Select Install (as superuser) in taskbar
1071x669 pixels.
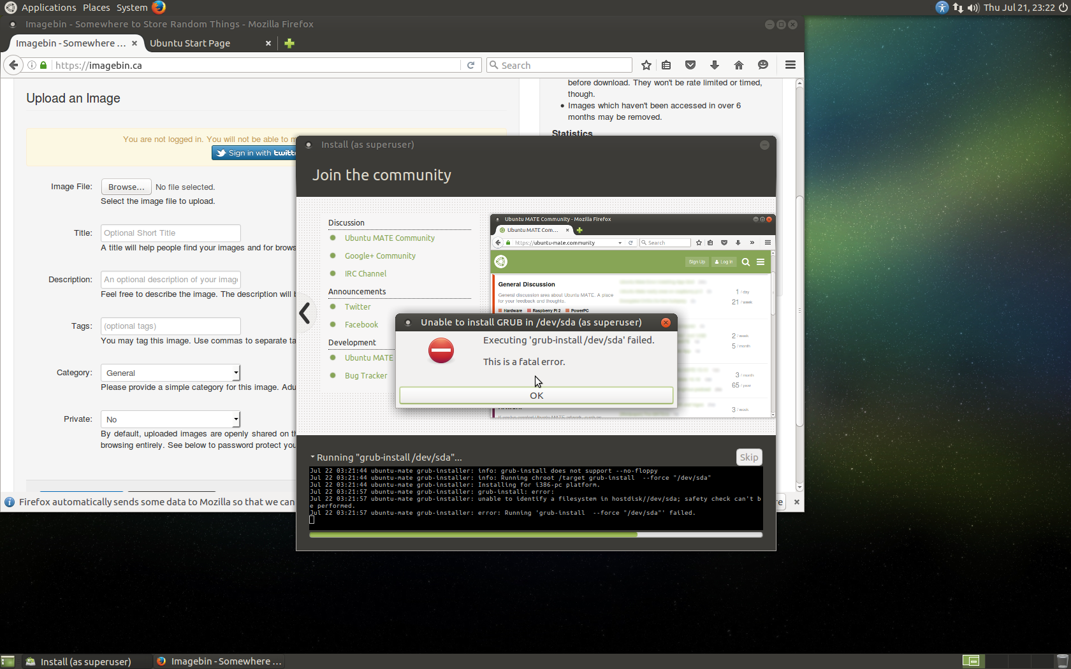[x=85, y=661]
